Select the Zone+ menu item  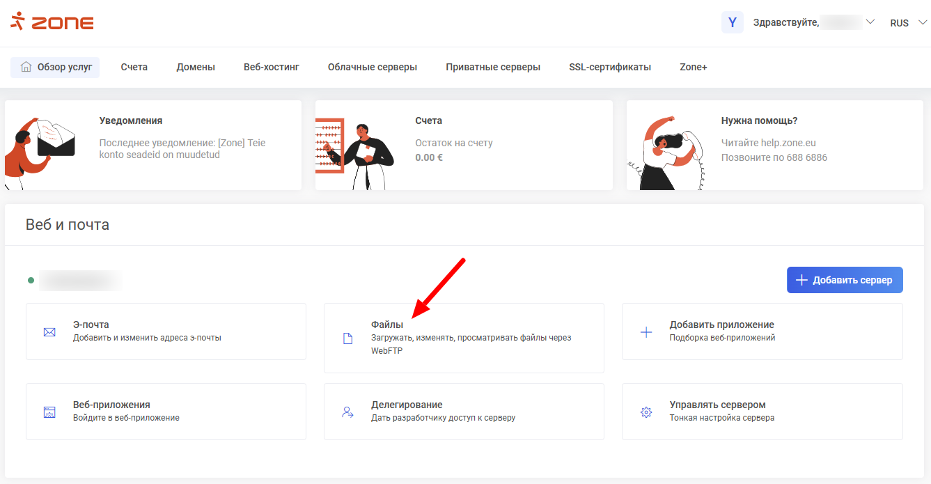click(x=693, y=67)
